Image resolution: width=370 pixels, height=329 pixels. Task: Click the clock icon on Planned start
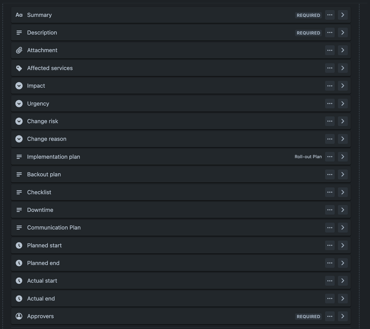pos(19,245)
